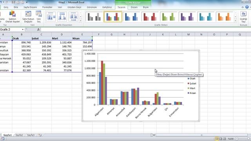Click the horizontal scrollbar
The width and height of the screenshot is (251, 141).
[202, 135]
